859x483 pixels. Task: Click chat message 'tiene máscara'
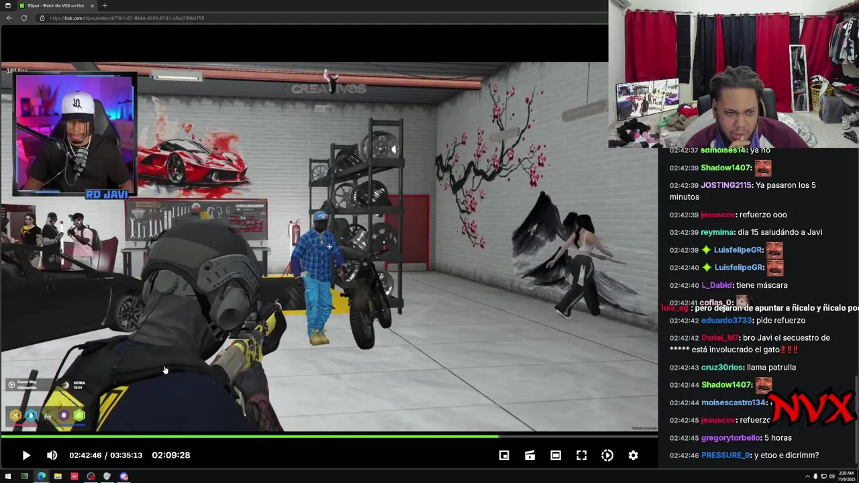tap(762, 285)
